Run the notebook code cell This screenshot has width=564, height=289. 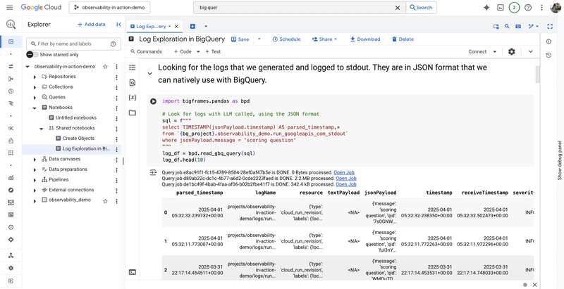pyautogui.click(x=153, y=101)
